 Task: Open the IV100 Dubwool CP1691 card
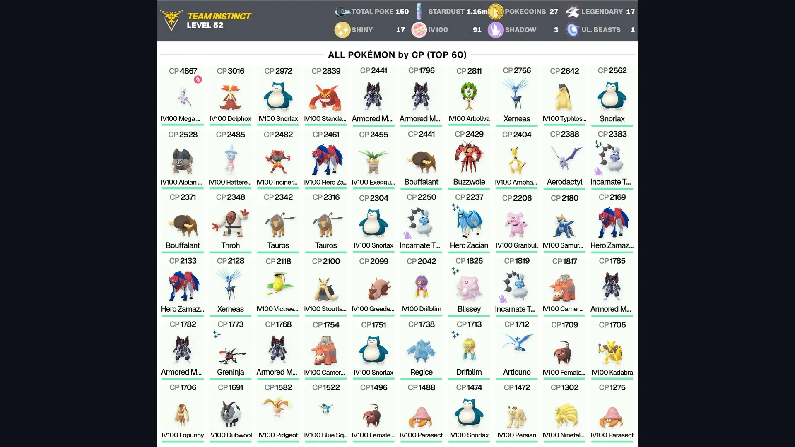pyautogui.click(x=231, y=413)
